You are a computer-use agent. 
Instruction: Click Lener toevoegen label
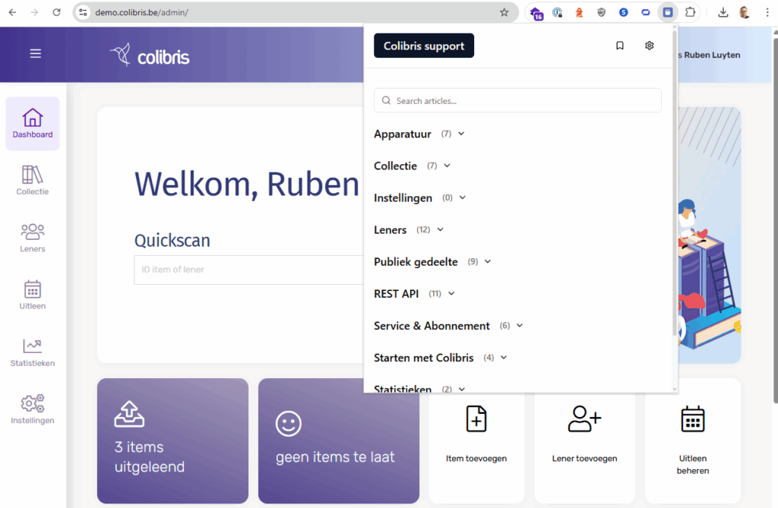click(584, 459)
